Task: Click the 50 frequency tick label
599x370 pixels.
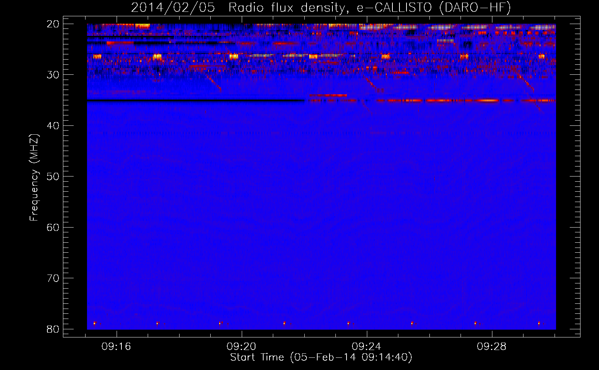Action: point(53,176)
